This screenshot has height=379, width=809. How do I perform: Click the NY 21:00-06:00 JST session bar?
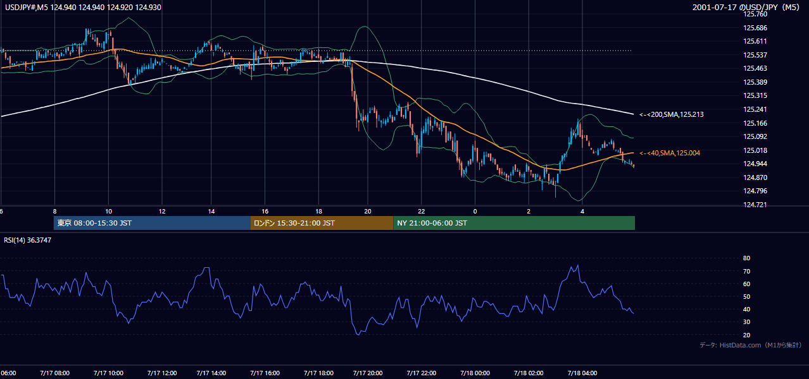pyautogui.click(x=513, y=223)
